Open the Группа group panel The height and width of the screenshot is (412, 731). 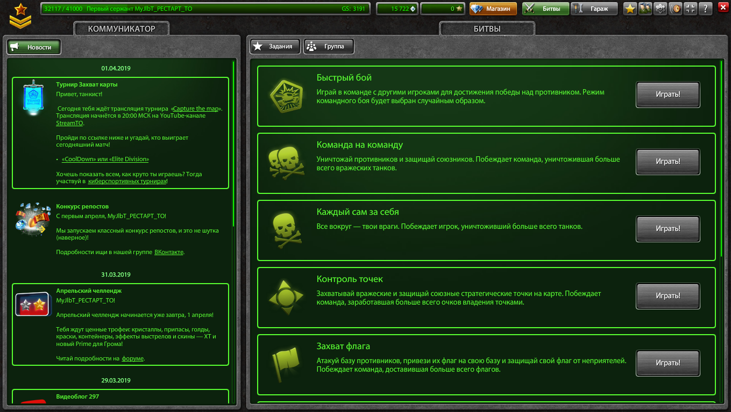pos(329,47)
